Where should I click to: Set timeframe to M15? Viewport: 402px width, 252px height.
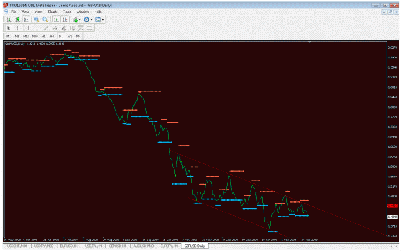26,37
